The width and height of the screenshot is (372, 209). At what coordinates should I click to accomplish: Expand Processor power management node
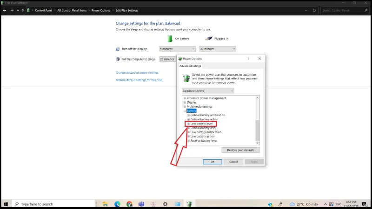click(185, 98)
